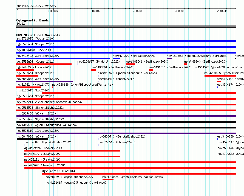The width and height of the screenshot is (244, 196).
Task: Click the 28000k ruler tick label
Action: [53, 11]
